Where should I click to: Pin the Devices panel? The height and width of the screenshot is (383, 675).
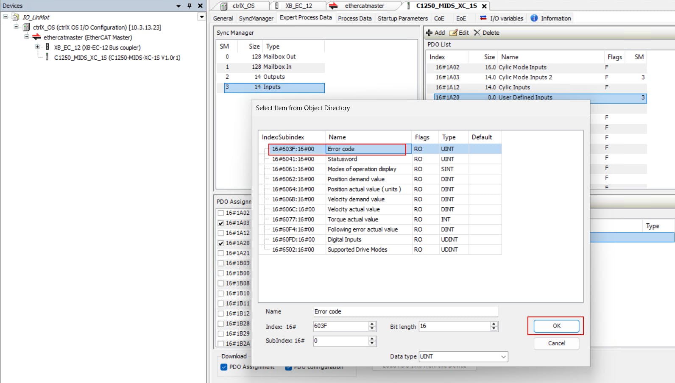click(x=189, y=6)
